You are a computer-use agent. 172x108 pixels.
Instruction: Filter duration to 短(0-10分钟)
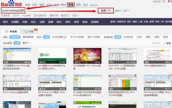pyautogui.click(x=94, y=37)
